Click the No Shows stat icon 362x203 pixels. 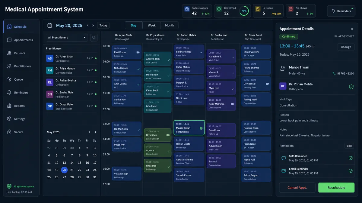tap(291, 9)
